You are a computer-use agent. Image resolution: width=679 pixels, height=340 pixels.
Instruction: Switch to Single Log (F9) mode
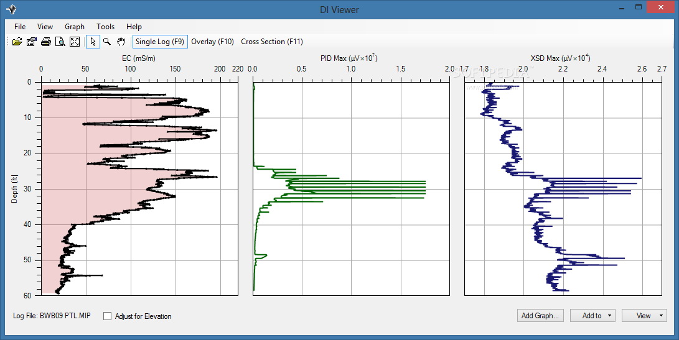click(x=160, y=42)
